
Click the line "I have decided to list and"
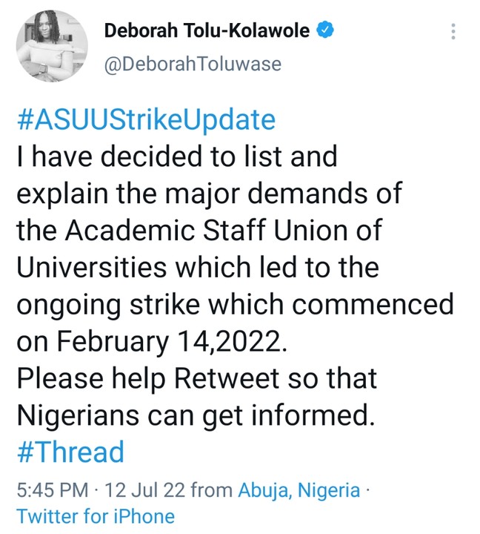[176, 156]
